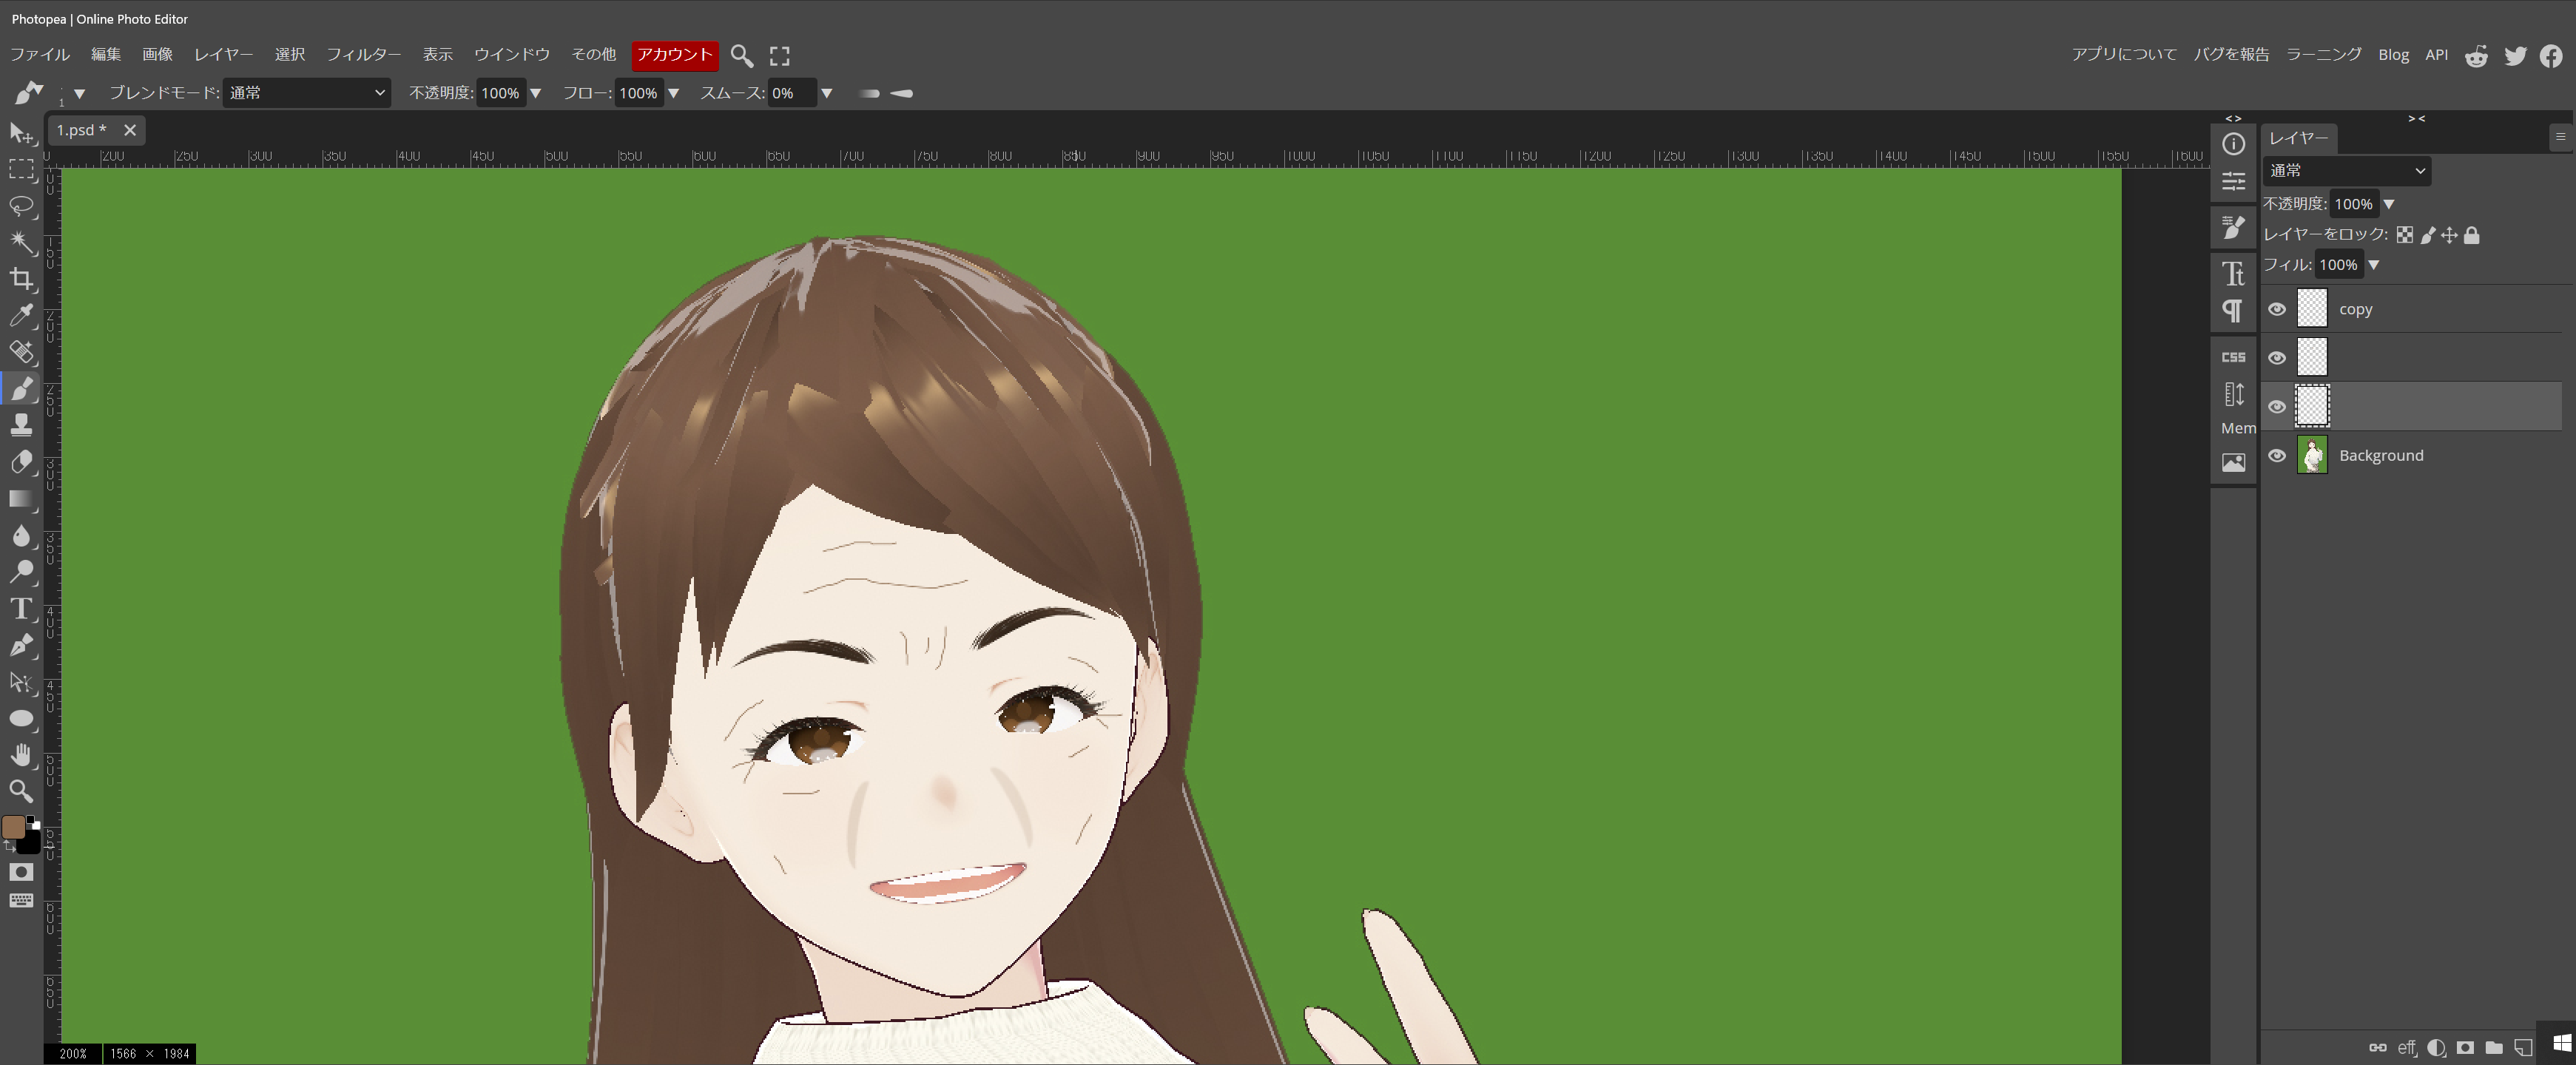This screenshot has width=2576, height=1065.
Task: Open the フィルター menu
Action: (363, 54)
